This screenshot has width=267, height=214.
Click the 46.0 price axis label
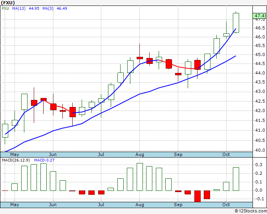pos(260,37)
